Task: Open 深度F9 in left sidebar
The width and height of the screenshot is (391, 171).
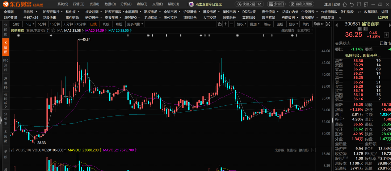Action: tap(6, 83)
